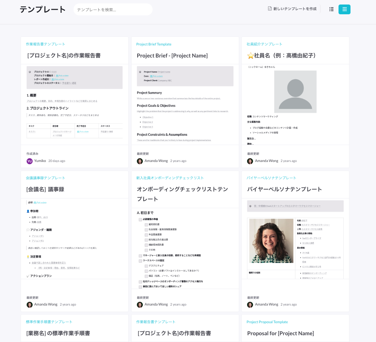Click 参加者 heading in 議事録 preview
This screenshot has height=342, width=376.
click(34, 211)
